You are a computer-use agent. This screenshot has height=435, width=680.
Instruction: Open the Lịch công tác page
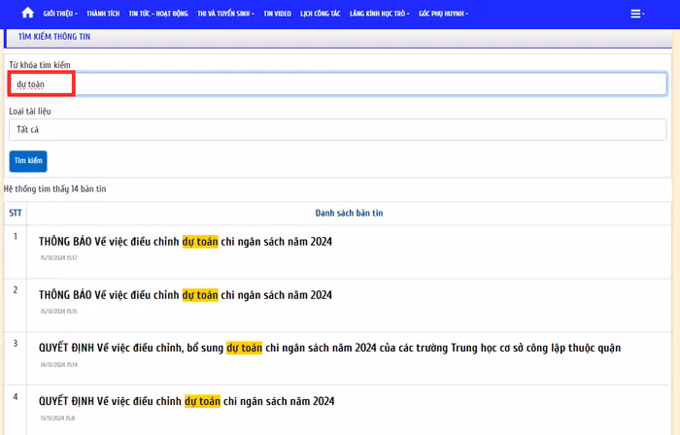point(320,14)
